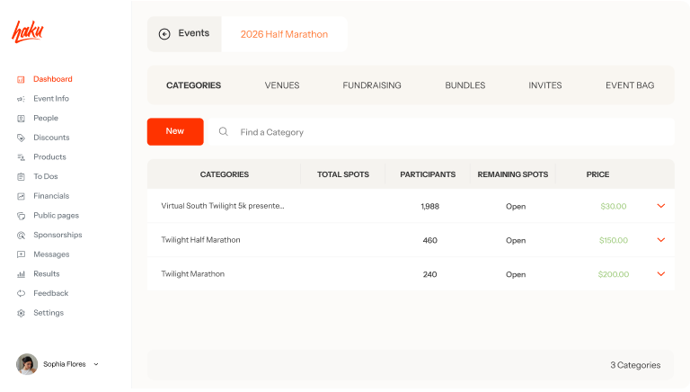This screenshot has width=690, height=392.
Task: Click the 1,988 participants value
Action: click(430, 206)
